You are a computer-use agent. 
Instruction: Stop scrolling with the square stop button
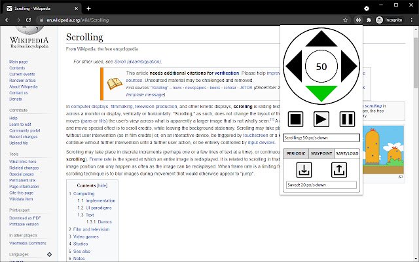click(295, 119)
